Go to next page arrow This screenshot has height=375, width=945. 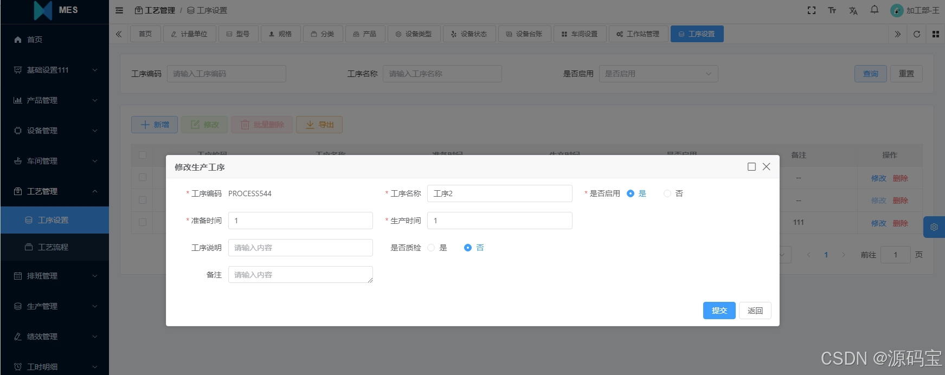coord(844,255)
